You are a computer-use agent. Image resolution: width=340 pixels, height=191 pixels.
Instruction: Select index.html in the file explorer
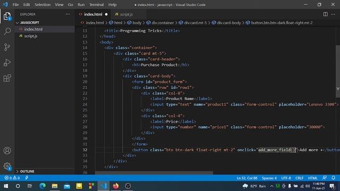pyautogui.click(x=45, y=29)
